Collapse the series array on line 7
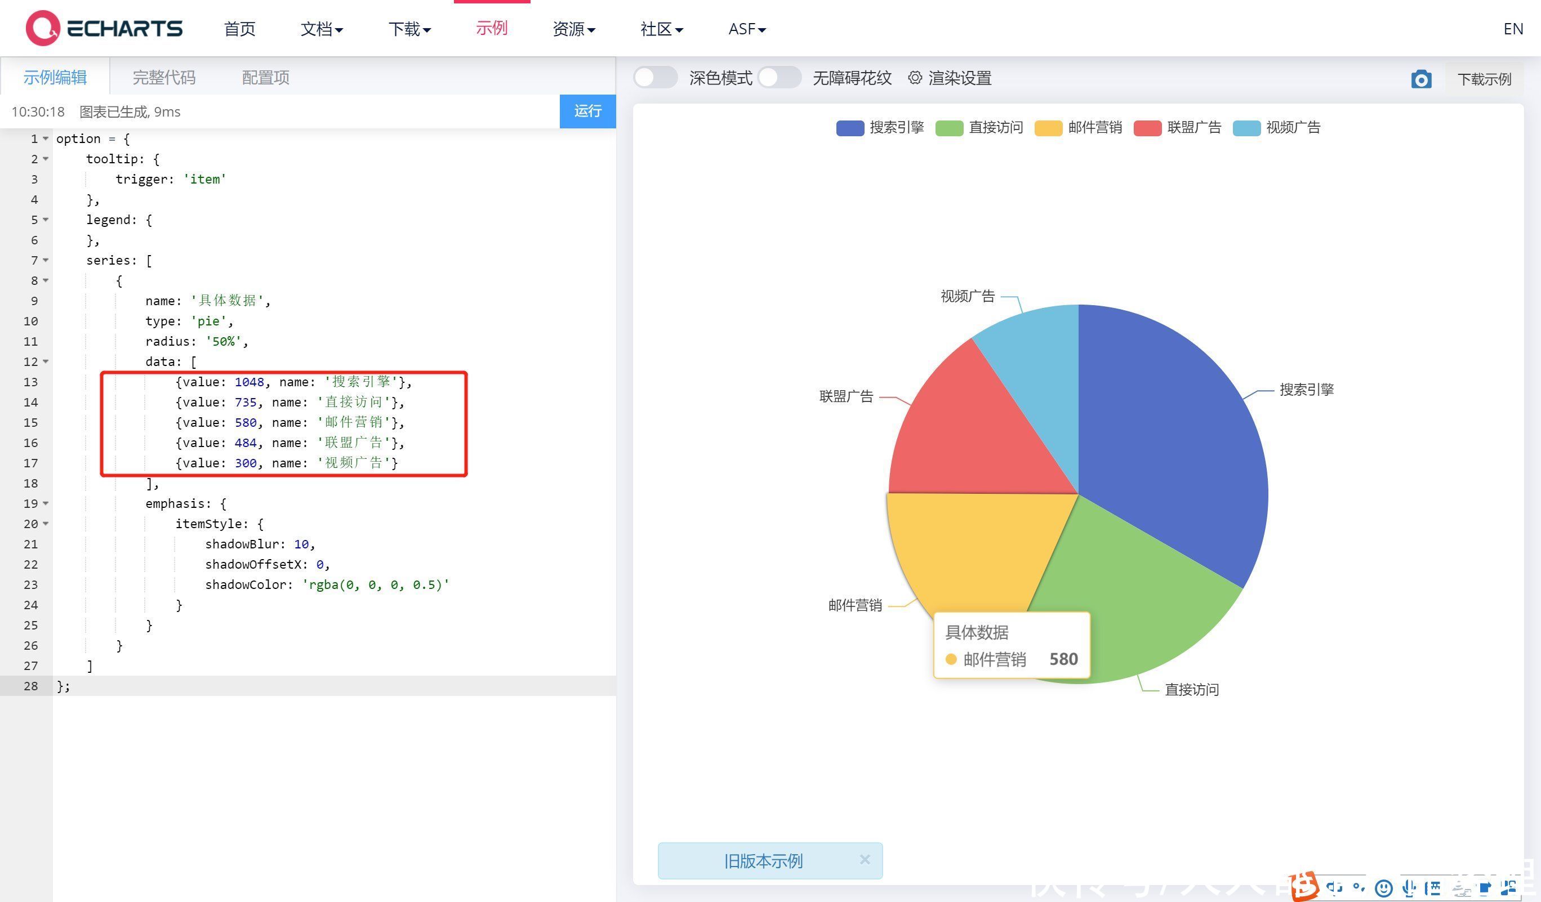 45,260
